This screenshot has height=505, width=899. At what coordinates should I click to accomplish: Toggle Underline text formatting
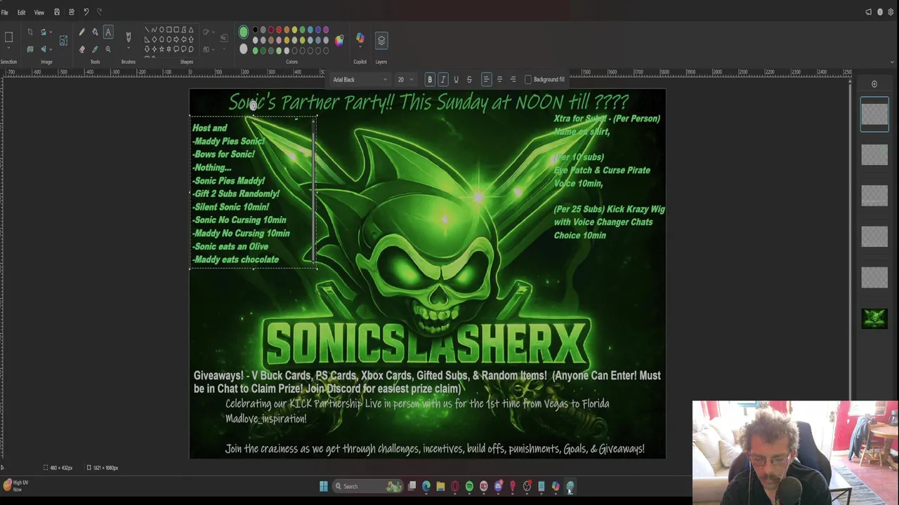click(x=456, y=79)
